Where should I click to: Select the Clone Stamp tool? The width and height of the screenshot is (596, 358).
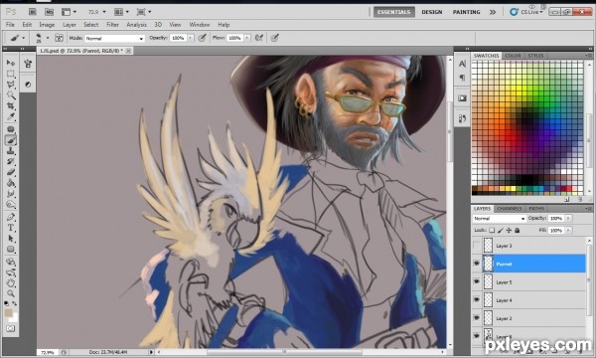coord(11,151)
